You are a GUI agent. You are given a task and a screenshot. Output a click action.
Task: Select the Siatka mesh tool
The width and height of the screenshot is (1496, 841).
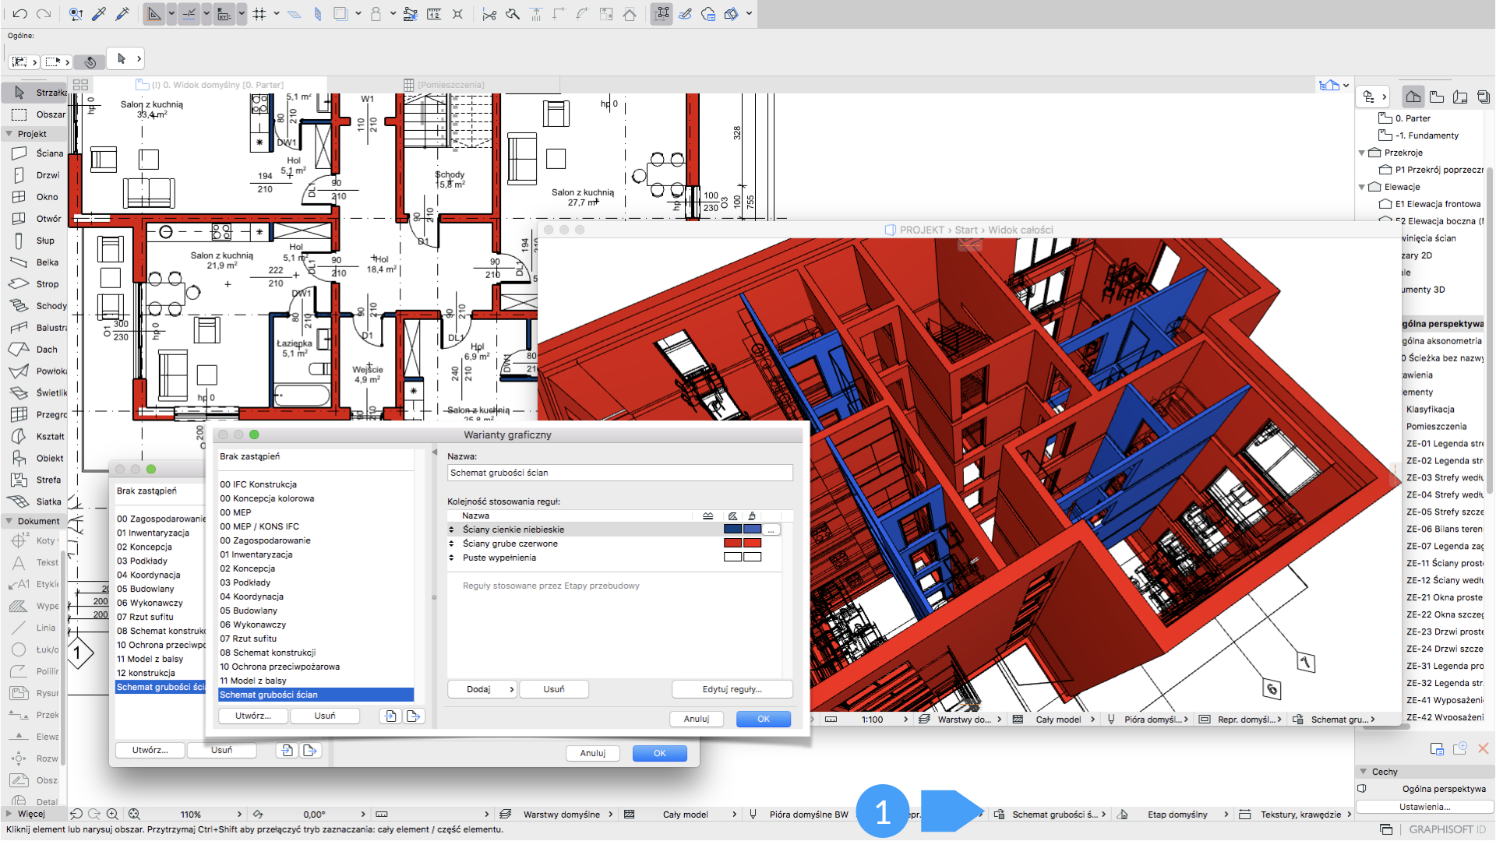tap(34, 501)
